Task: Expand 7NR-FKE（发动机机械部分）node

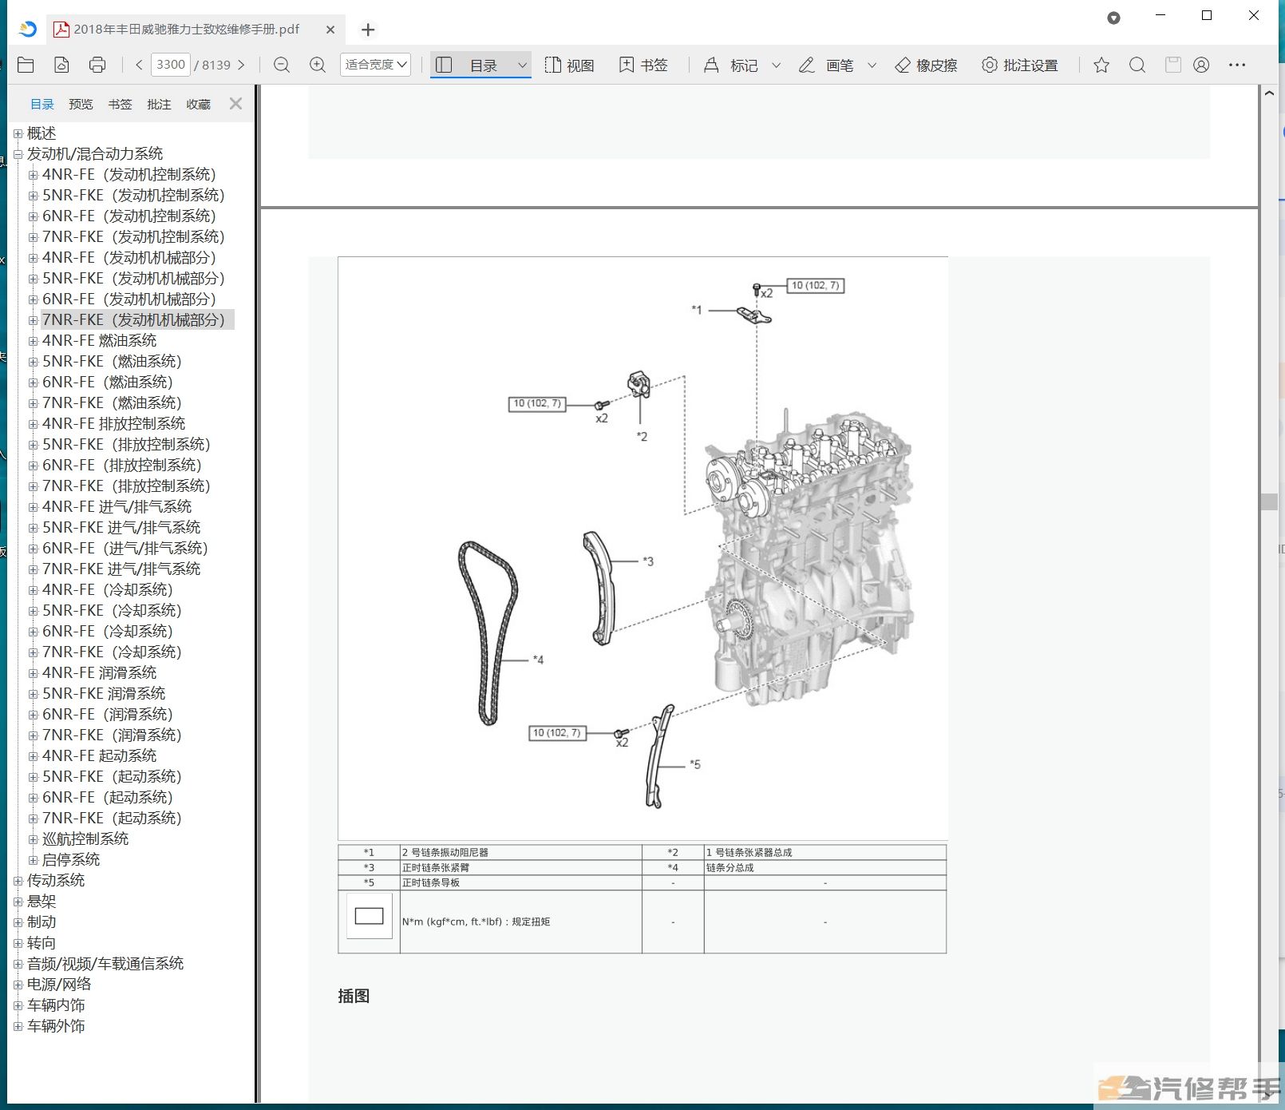Action: [x=33, y=320]
